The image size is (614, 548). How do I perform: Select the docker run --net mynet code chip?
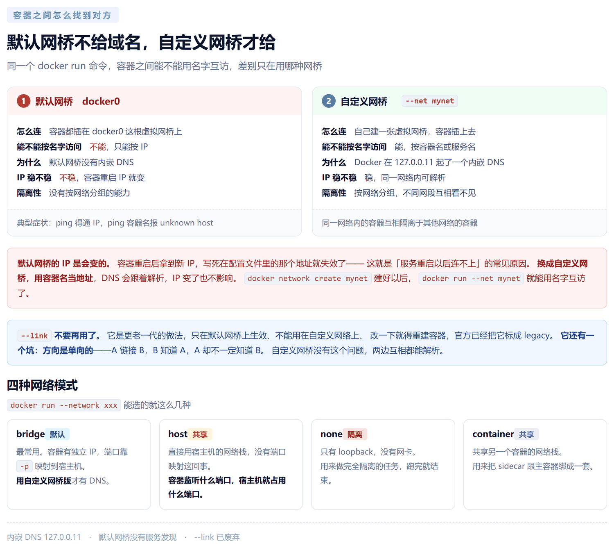click(x=471, y=278)
